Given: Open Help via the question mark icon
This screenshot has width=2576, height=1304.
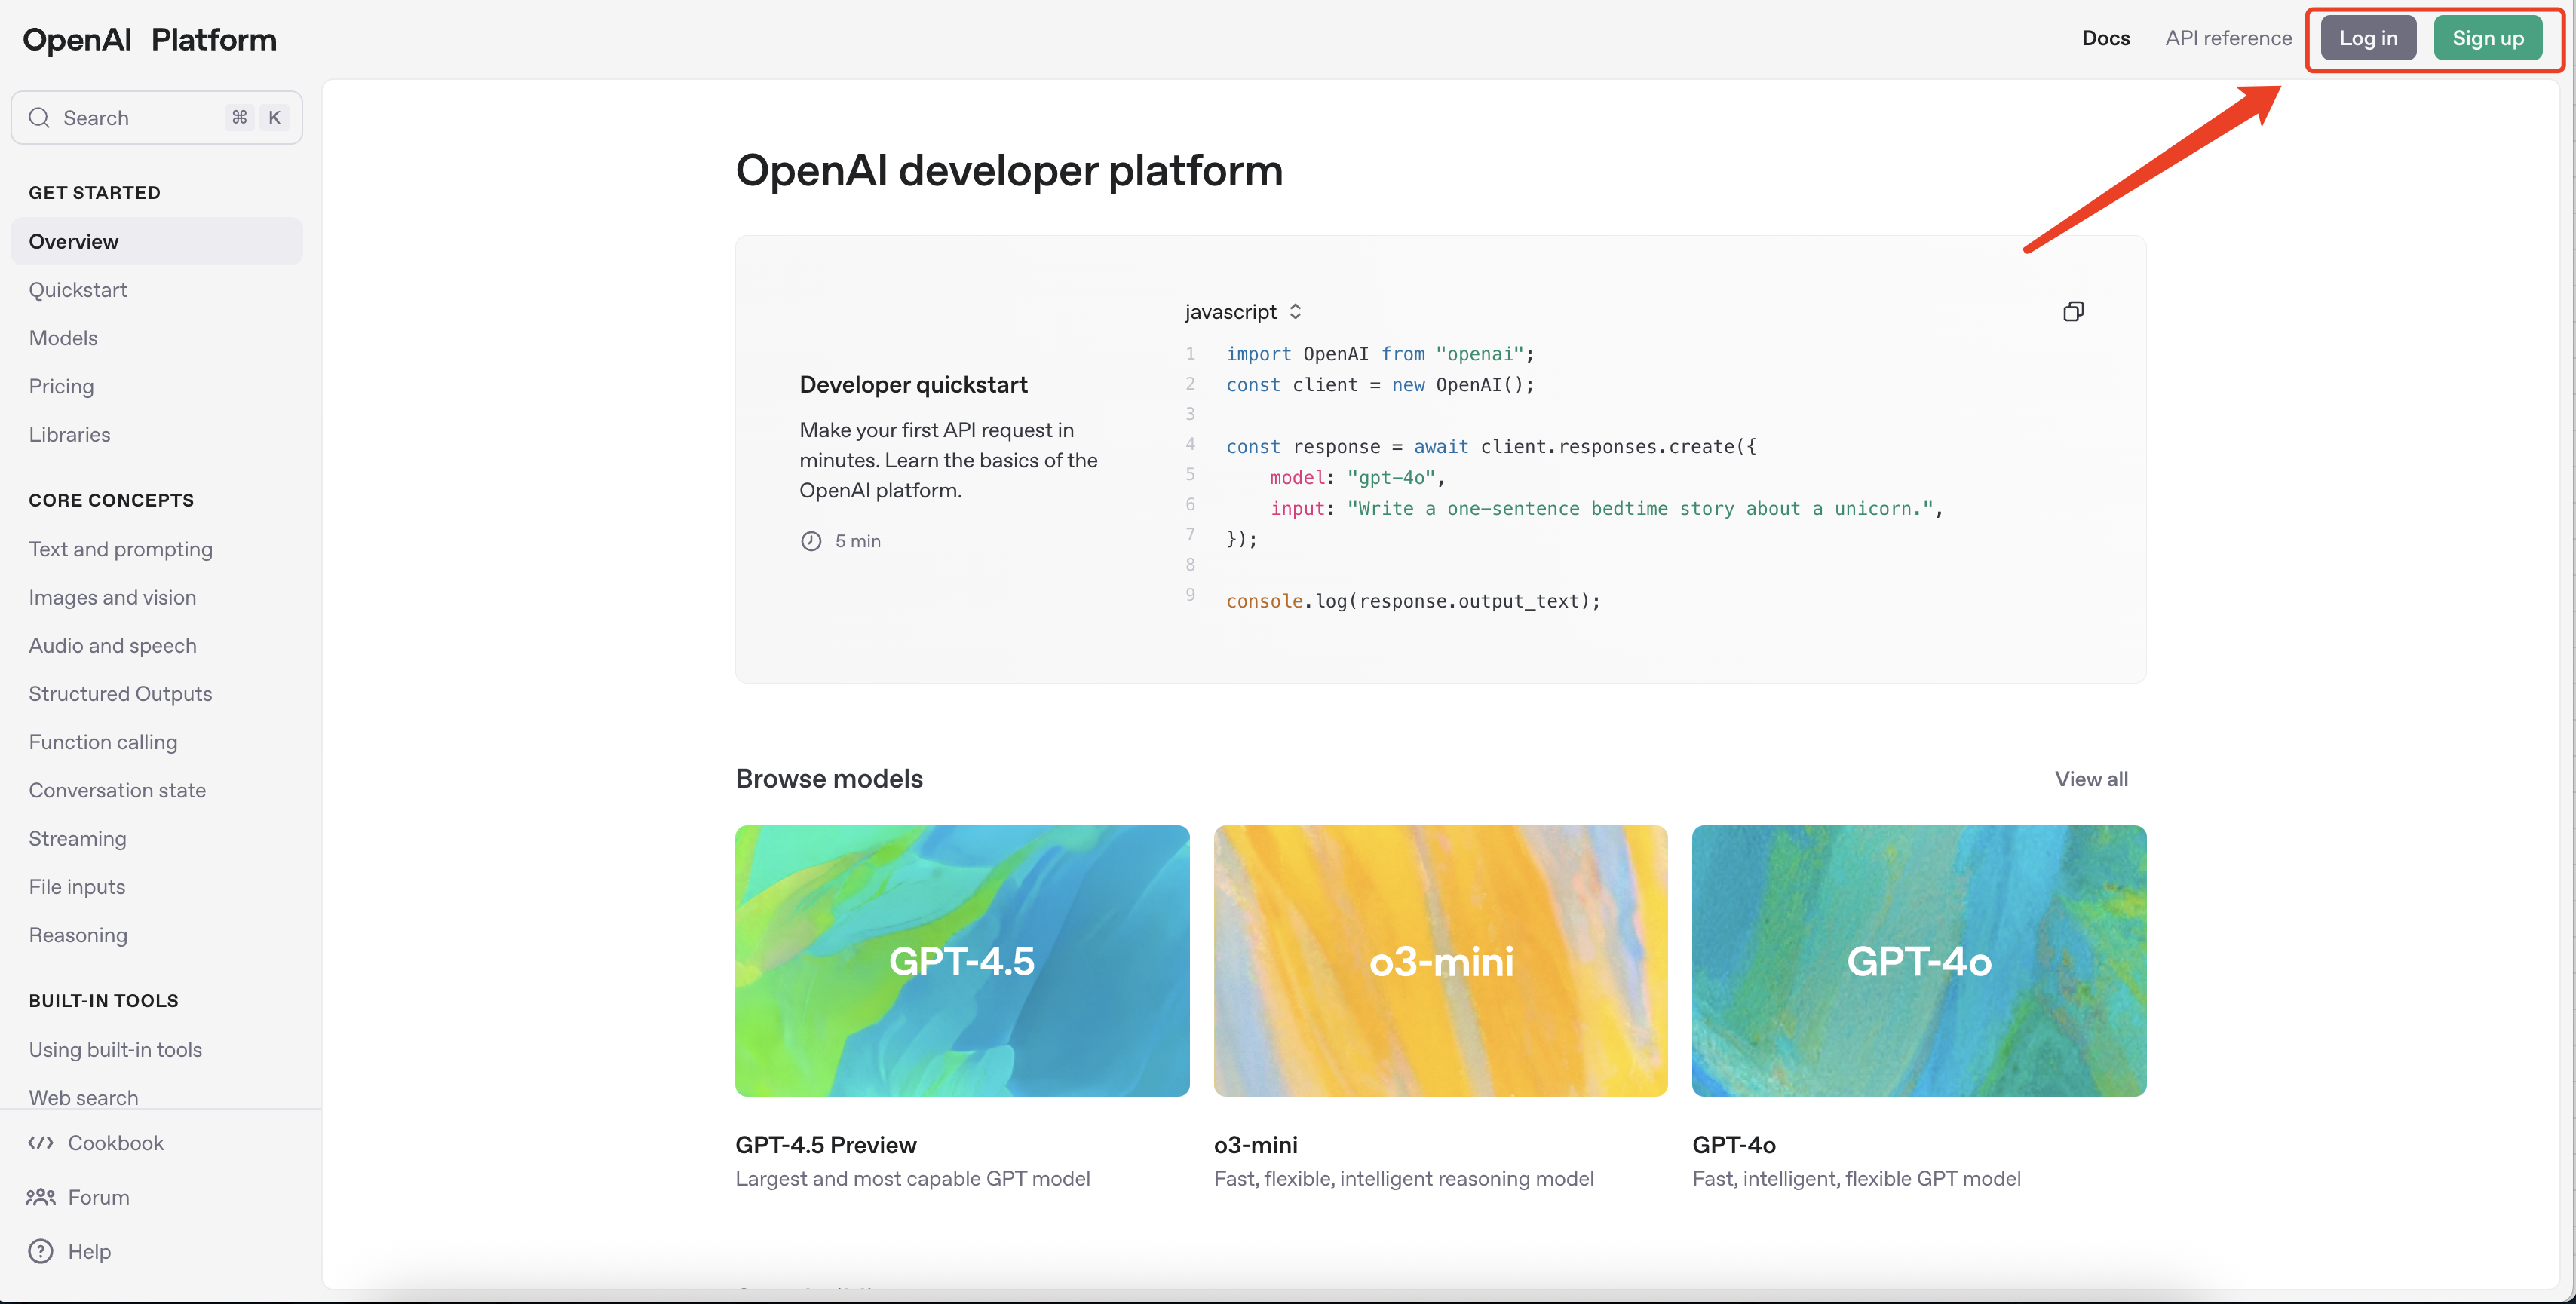Looking at the screenshot, I should point(41,1251).
